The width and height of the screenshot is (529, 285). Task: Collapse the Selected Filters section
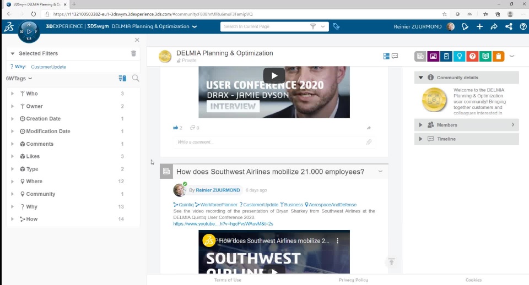pyautogui.click(x=13, y=53)
